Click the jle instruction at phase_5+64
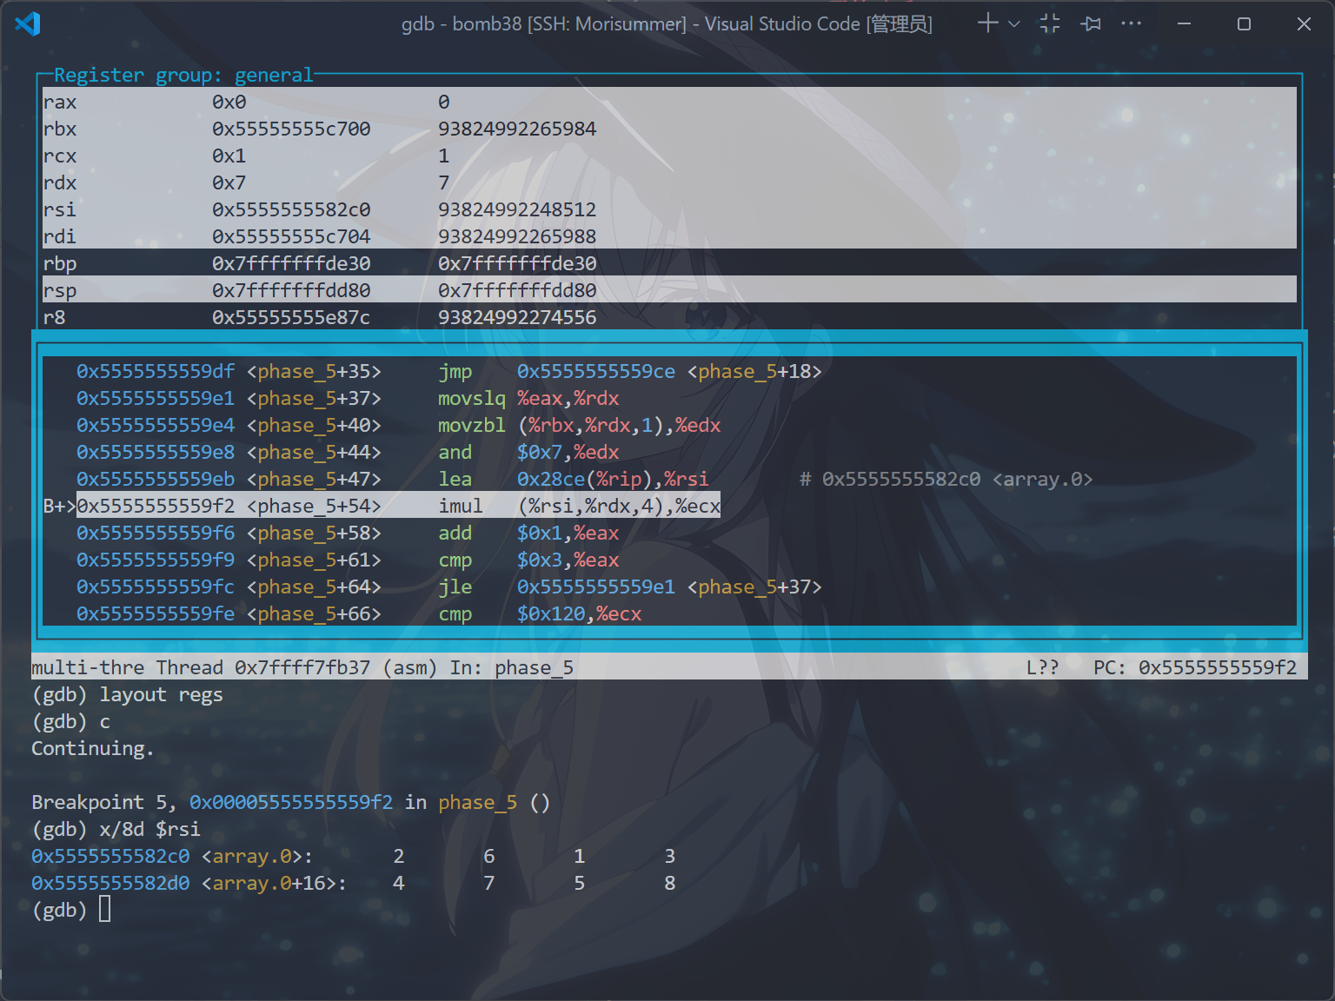Screen dimensions: 1335x1001 tap(455, 587)
